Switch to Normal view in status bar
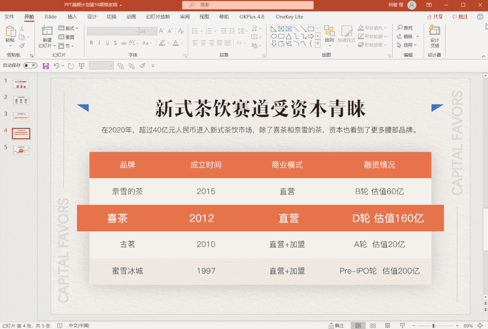 358,325
